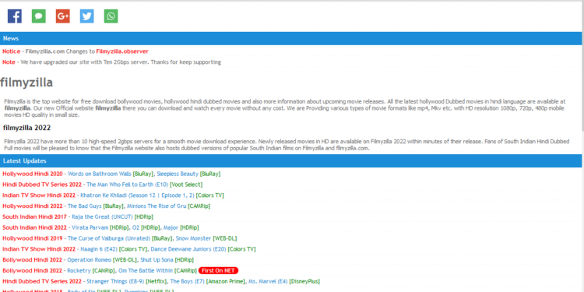Open Dance Deewane Juniors (E20) link

click(188, 249)
